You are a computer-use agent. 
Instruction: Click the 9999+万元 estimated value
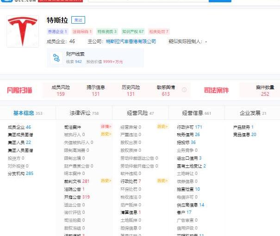113,62
